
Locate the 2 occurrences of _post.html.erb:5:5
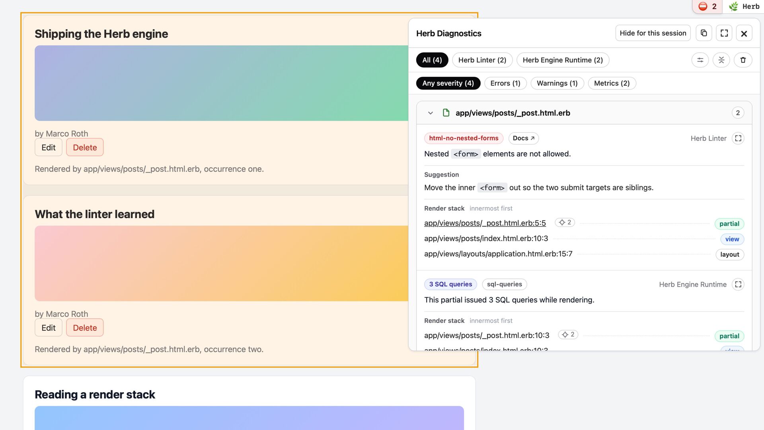(x=565, y=223)
